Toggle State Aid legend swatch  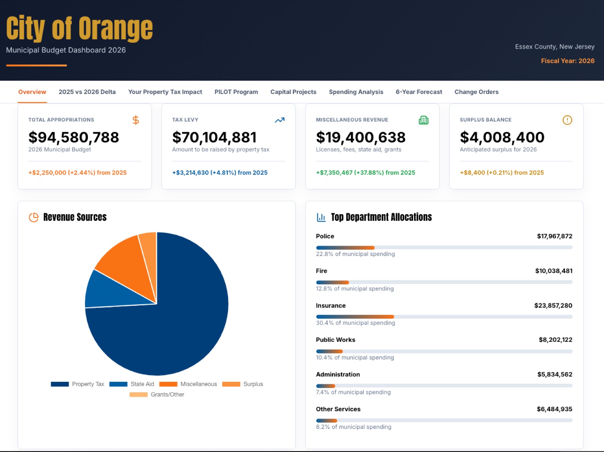118,384
